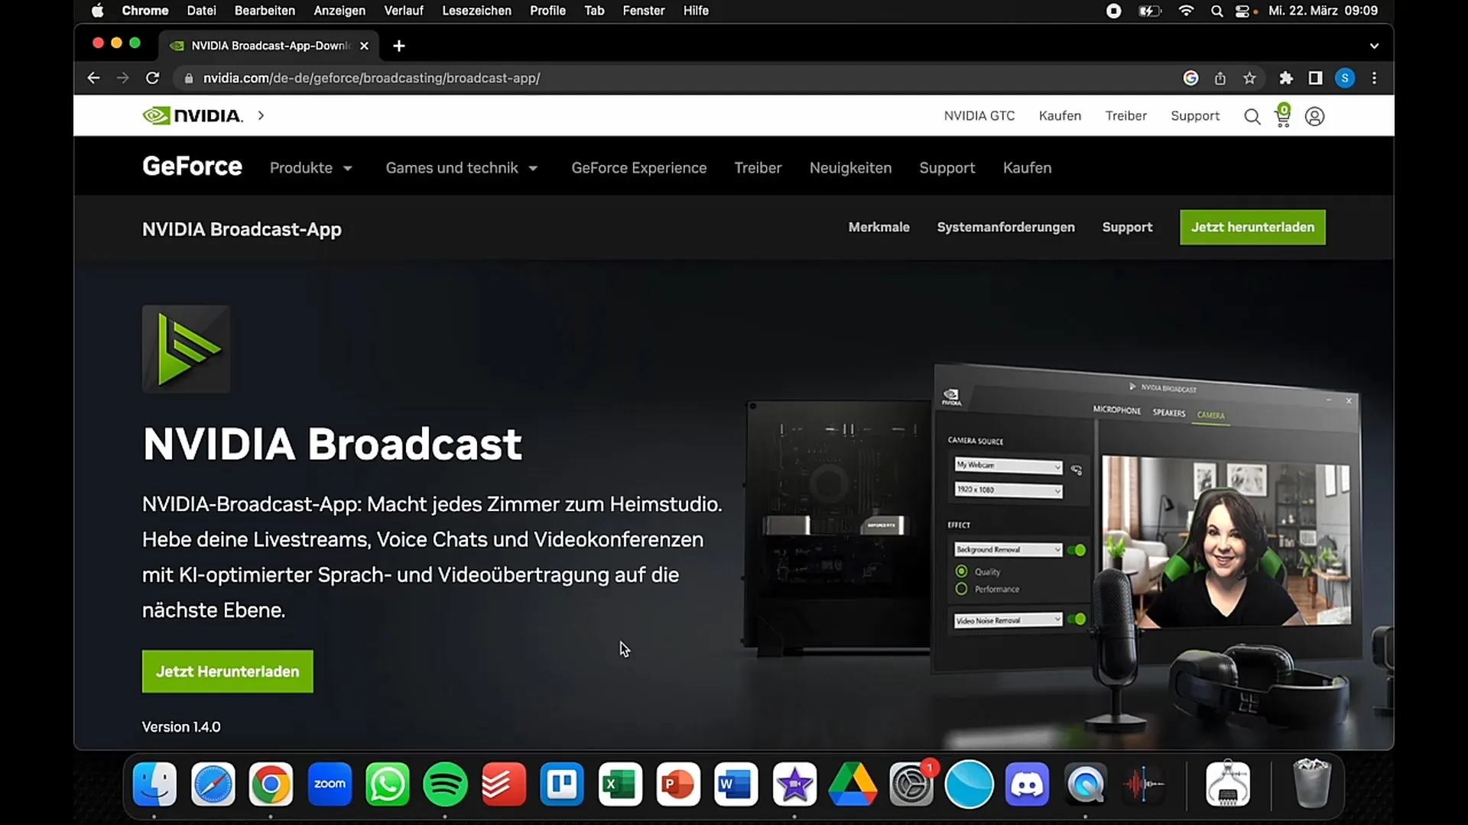1468x825 pixels.
Task: Open Treiber in the top header
Action: point(1125,116)
